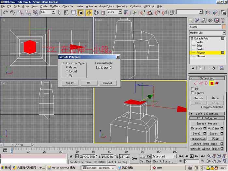Activate the Select and Scale tool

[x=103, y=13]
